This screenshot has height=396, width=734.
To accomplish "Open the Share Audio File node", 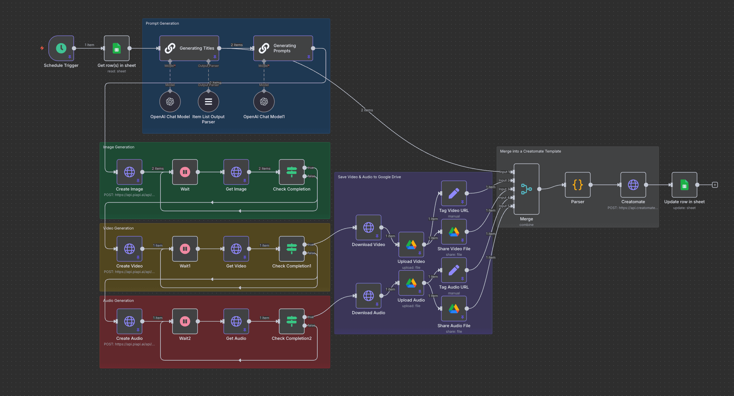I will (x=454, y=308).
